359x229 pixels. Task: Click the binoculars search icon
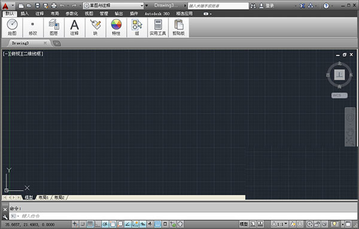click(x=253, y=6)
